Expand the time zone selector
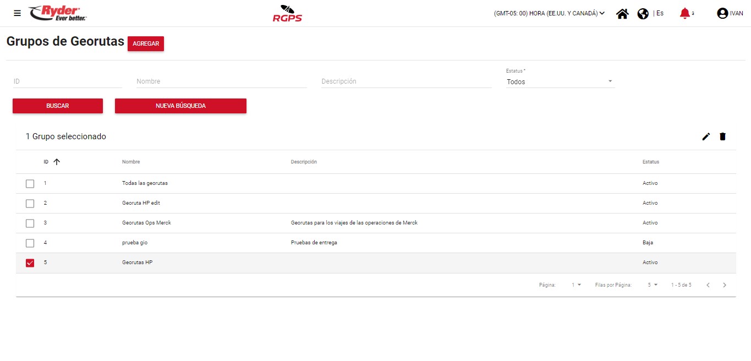 [x=549, y=13]
